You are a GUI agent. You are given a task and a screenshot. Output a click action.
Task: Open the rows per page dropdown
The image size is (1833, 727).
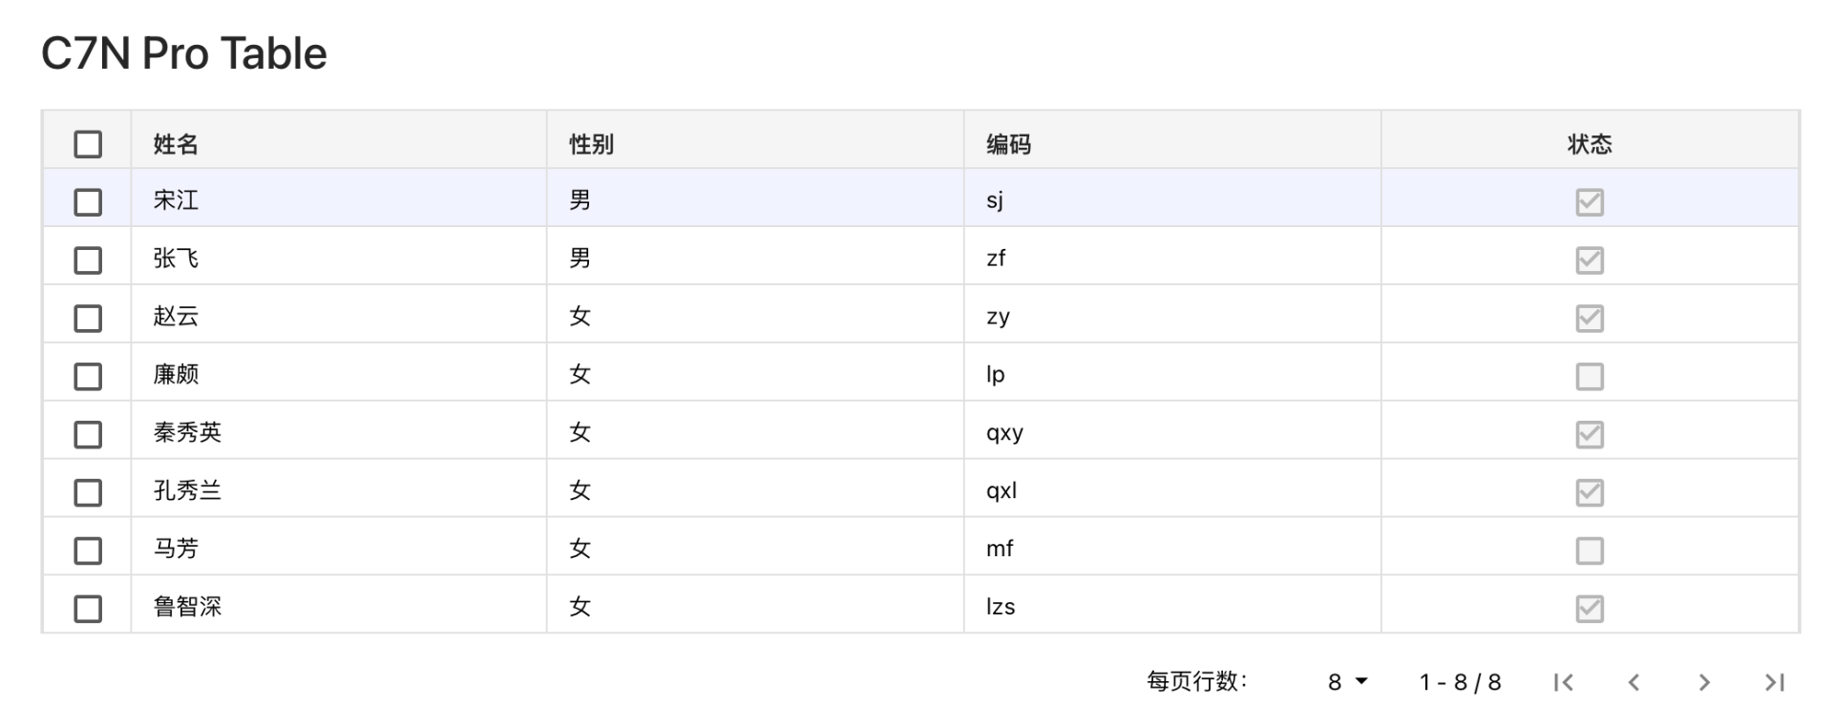click(1346, 681)
